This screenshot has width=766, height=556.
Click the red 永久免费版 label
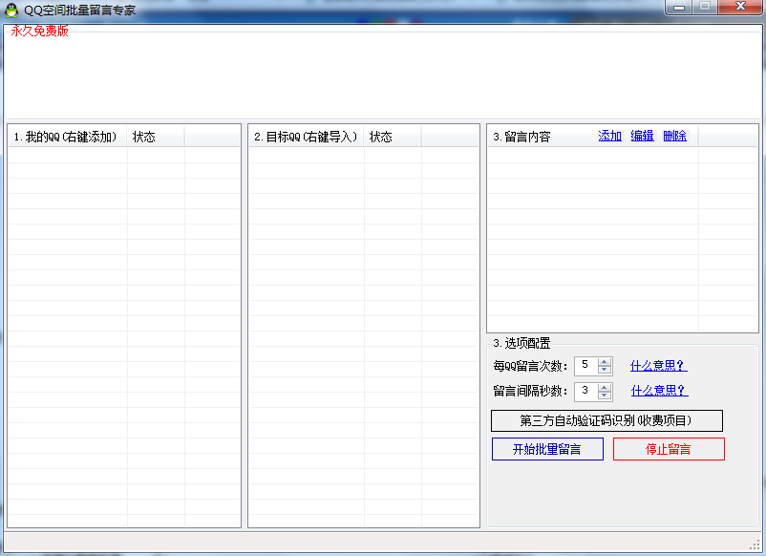pyautogui.click(x=39, y=31)
